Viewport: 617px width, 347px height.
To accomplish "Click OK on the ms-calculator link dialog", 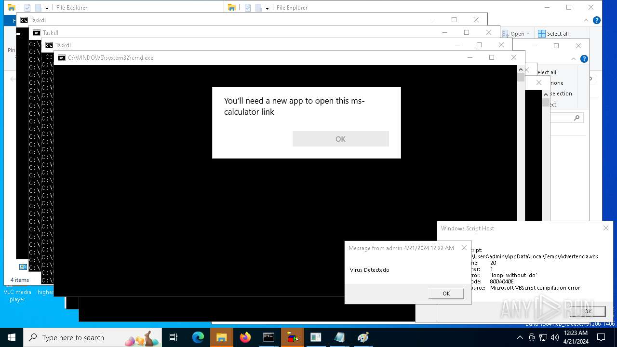I will click(340, 139).
